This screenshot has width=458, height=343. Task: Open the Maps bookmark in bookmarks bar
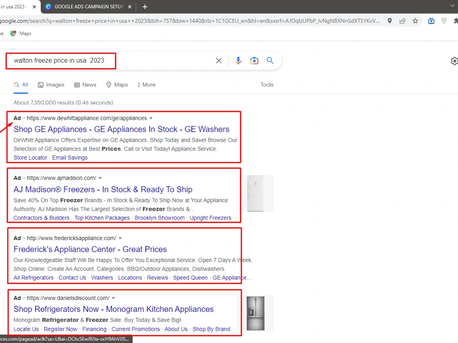click(x=21, y=33)
